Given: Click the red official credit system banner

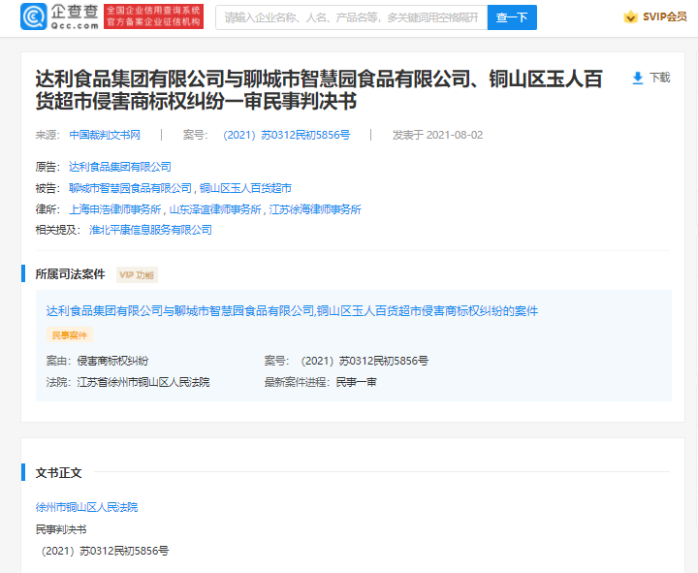Looking at the screenshot, I should coord(152,16).
